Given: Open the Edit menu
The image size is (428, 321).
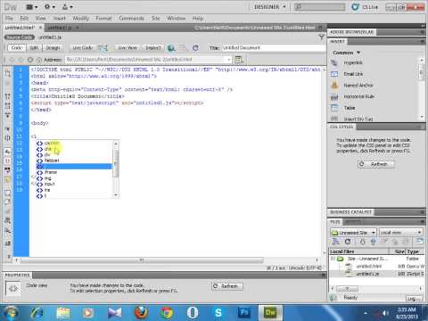Looking at the screenshot, I should coord(24,19).
